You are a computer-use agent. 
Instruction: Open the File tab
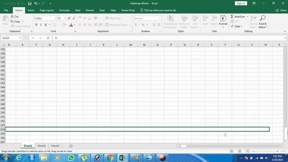click(x=6, y=10)
